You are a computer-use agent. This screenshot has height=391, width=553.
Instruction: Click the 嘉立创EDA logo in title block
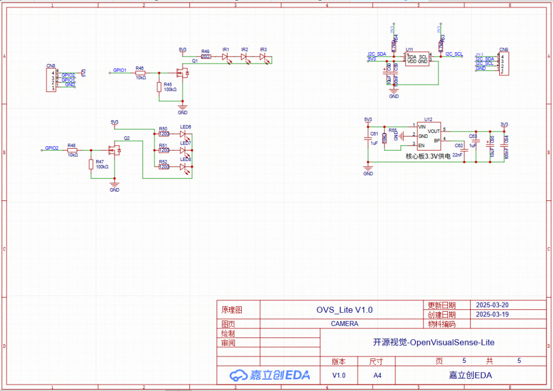point(268,375)
